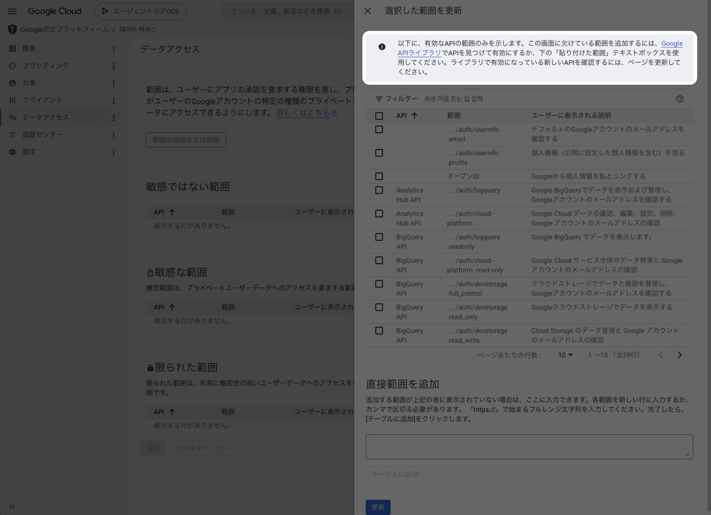711x515 pixels.
Task: Check BigQuery API devstorage.read_write scope
Action: 379,331
